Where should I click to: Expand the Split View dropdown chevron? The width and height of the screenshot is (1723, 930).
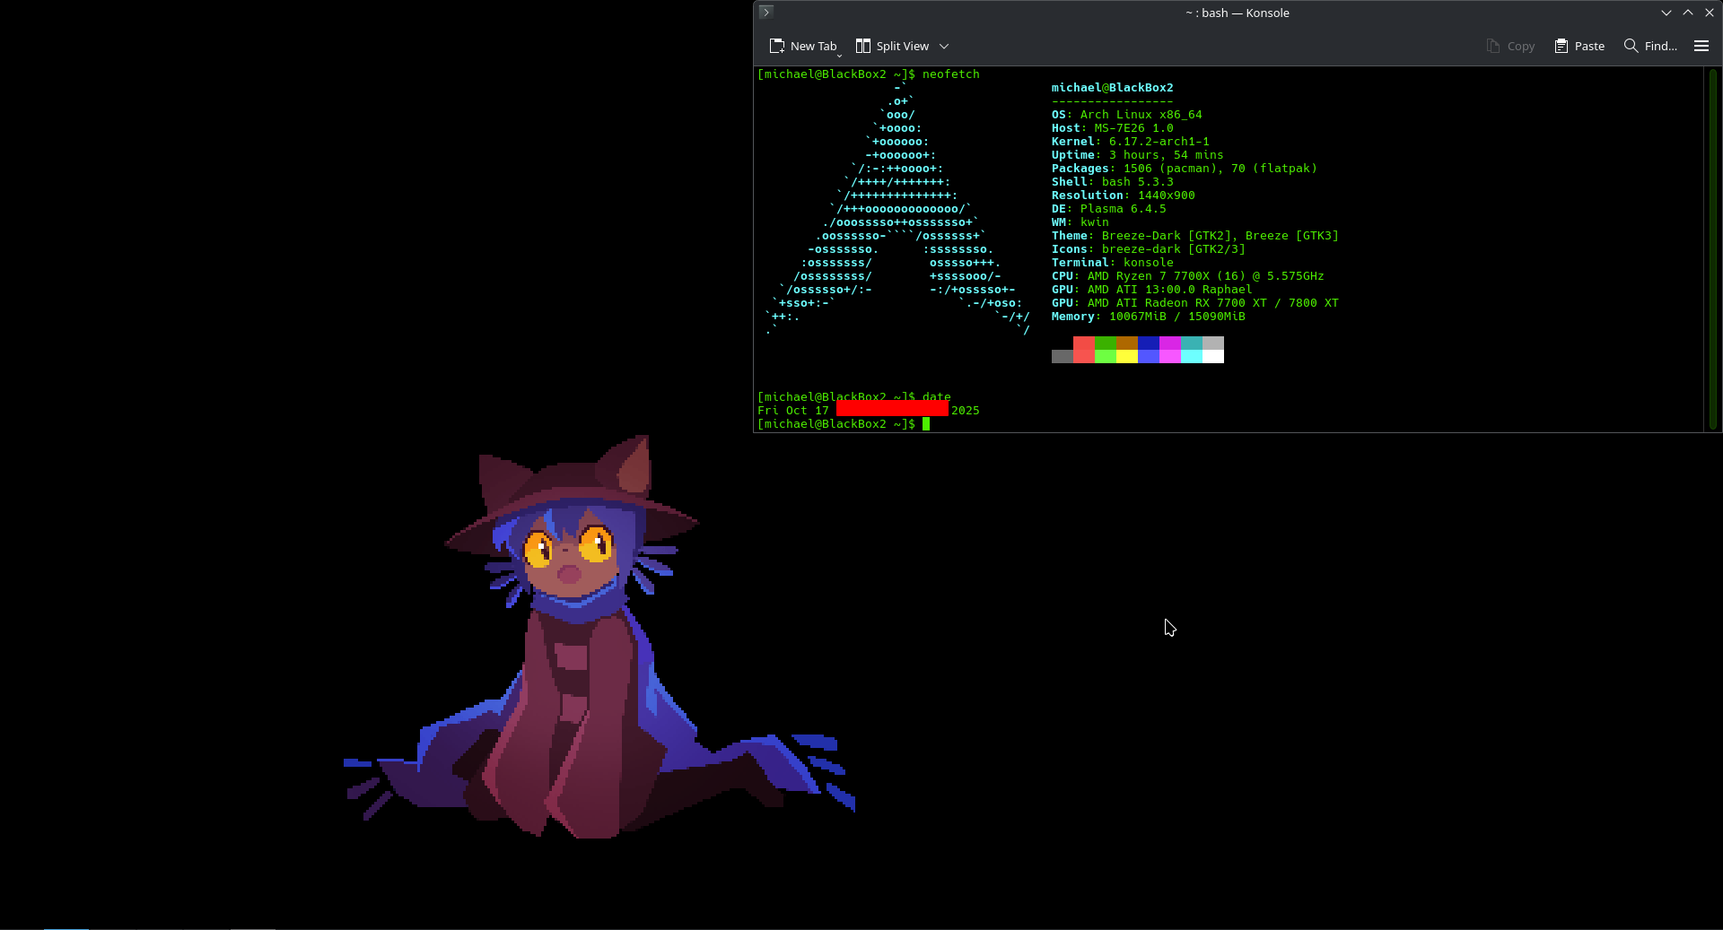tap(944, 46)
